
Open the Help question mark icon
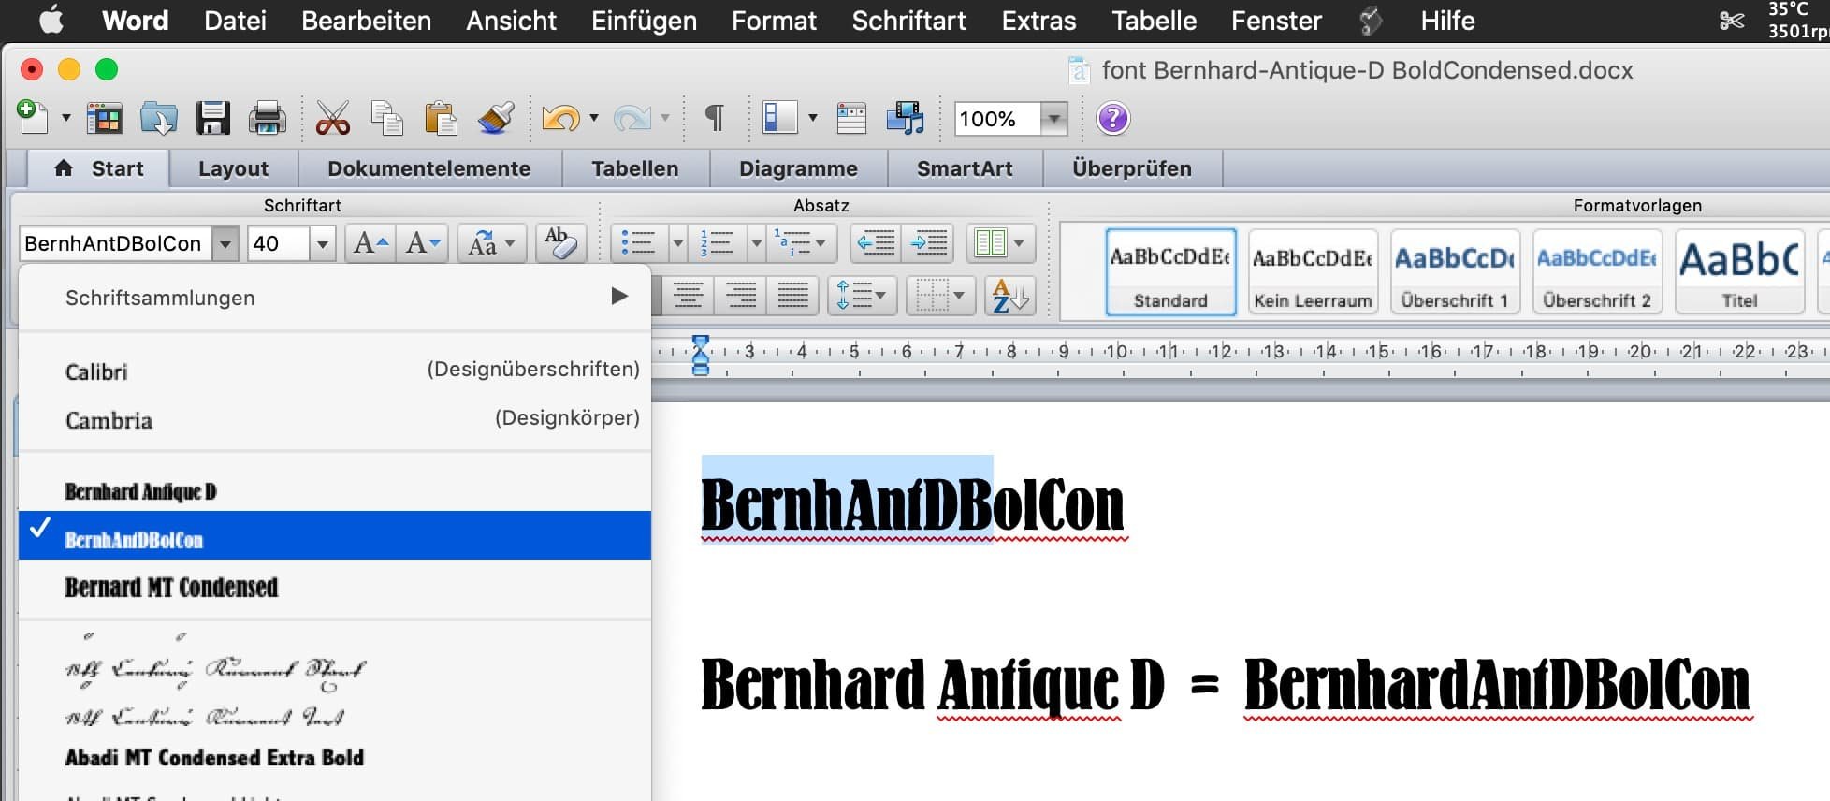[1112, 119]
